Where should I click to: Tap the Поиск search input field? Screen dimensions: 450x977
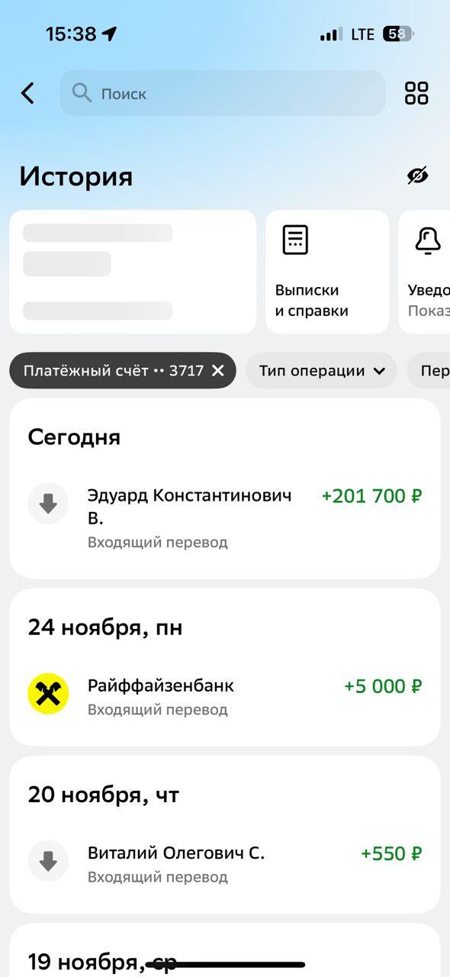point(221,93)
